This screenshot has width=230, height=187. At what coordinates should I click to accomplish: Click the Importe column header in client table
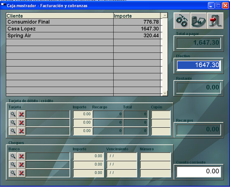(x=137, y=16)
